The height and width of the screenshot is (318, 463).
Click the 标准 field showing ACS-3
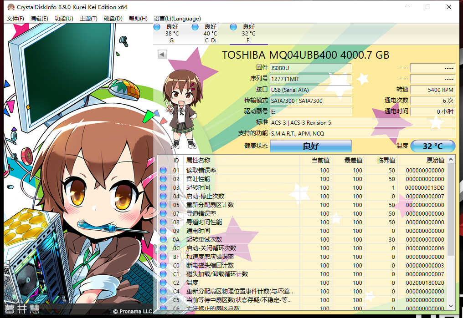[363, 122]
